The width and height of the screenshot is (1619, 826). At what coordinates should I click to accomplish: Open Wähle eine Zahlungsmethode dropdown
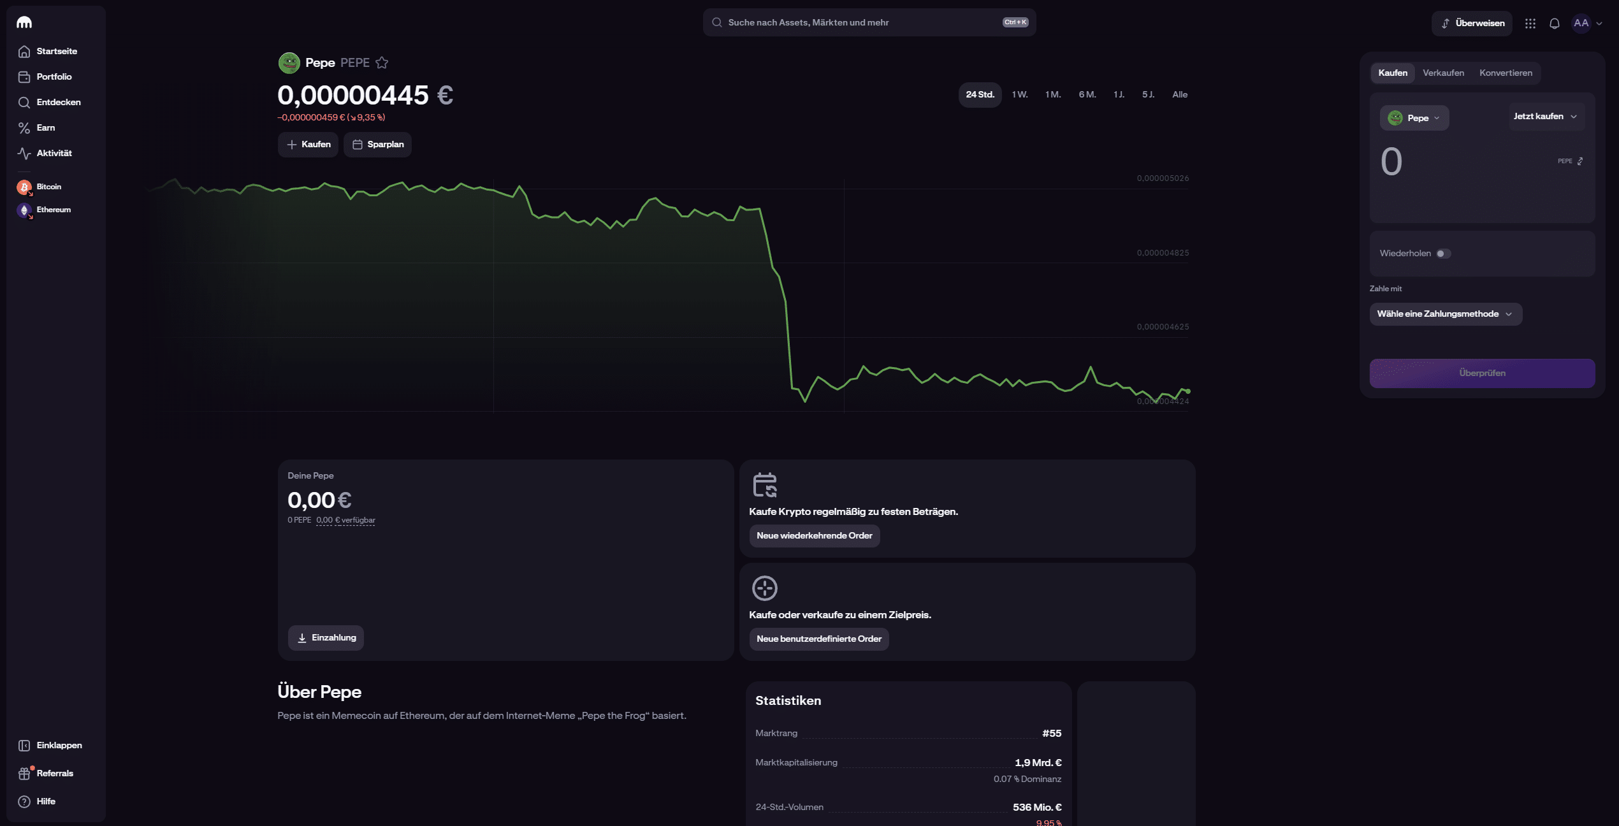[x=1446, y=314]
